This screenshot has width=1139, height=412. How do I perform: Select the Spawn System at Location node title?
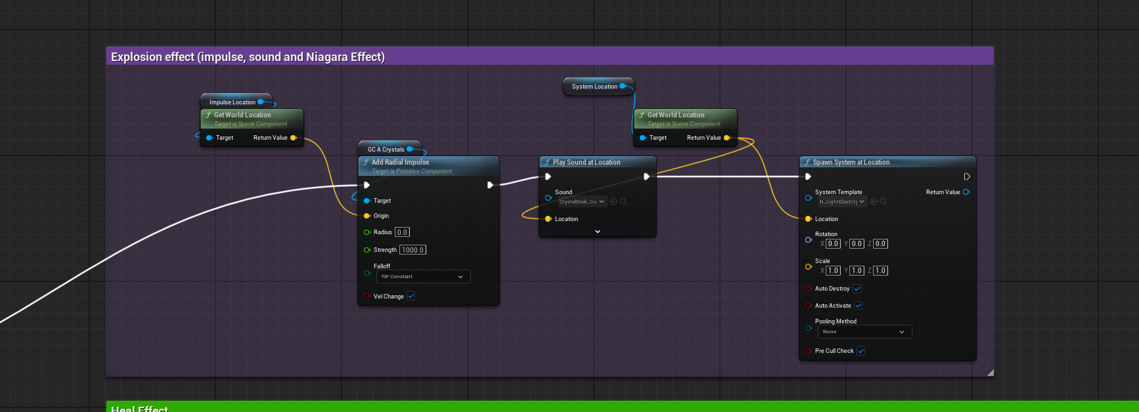point(851,162)
